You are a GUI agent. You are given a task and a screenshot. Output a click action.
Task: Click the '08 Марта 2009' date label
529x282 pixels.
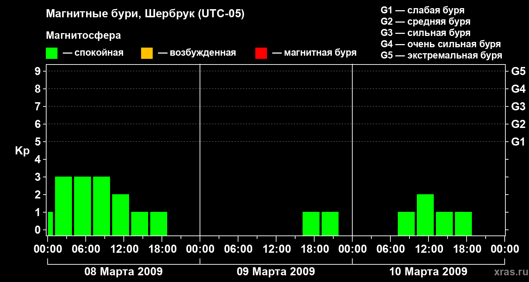click(x=123, y=271)
